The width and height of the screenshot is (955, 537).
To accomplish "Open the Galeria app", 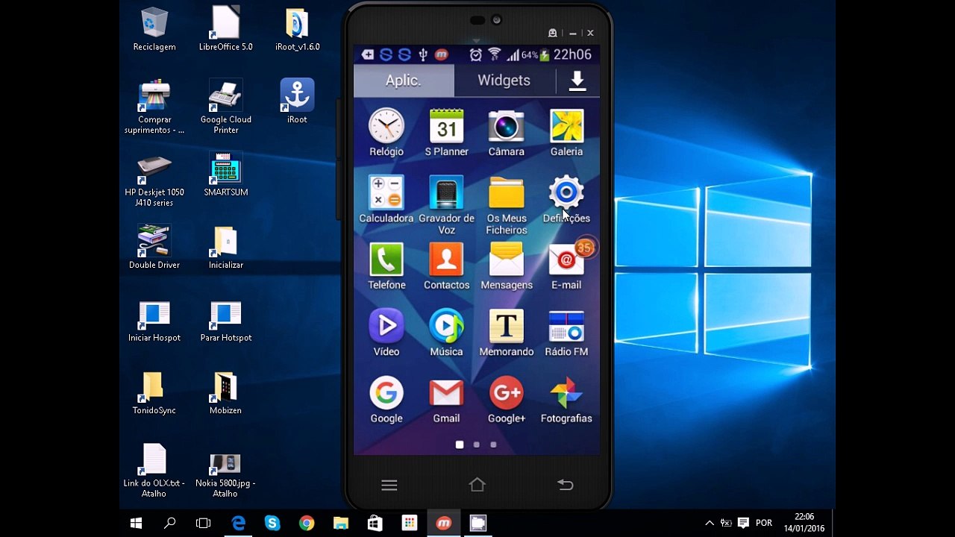I will point(566,133).
